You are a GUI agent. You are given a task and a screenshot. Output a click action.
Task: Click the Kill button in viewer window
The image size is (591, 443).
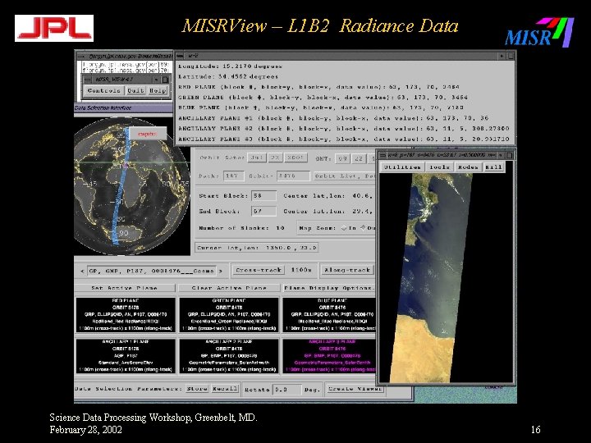click(x=493, y=167)
